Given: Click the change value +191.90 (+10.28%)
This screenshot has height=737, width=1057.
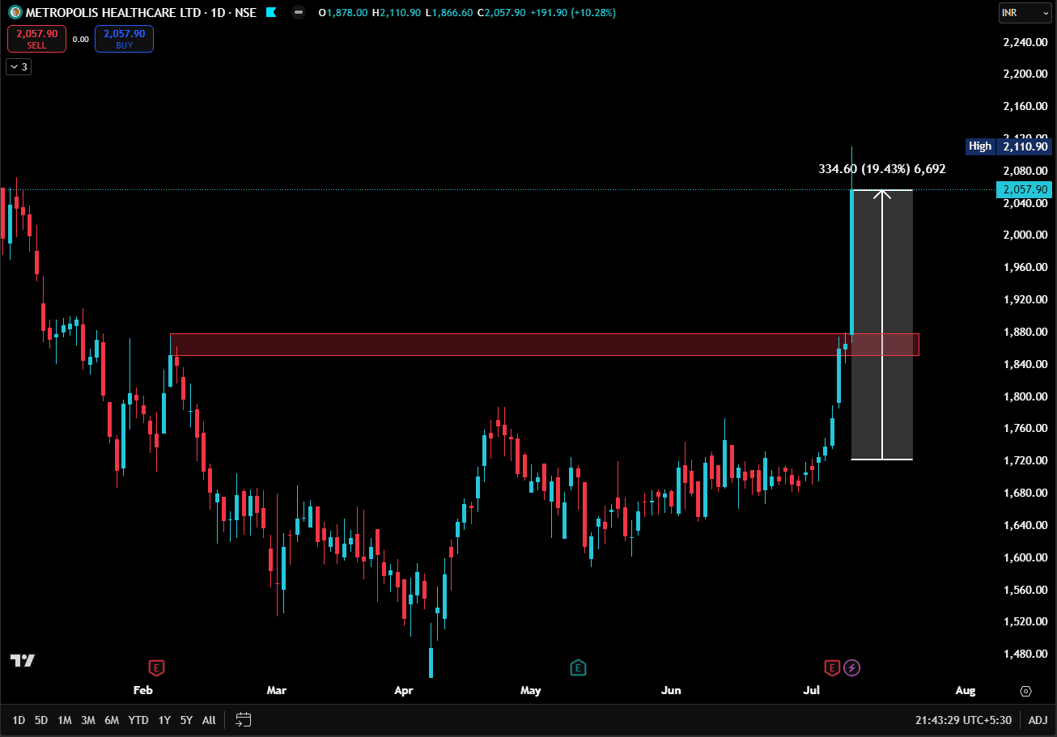Looking at the screenshot, I should 573,13.
